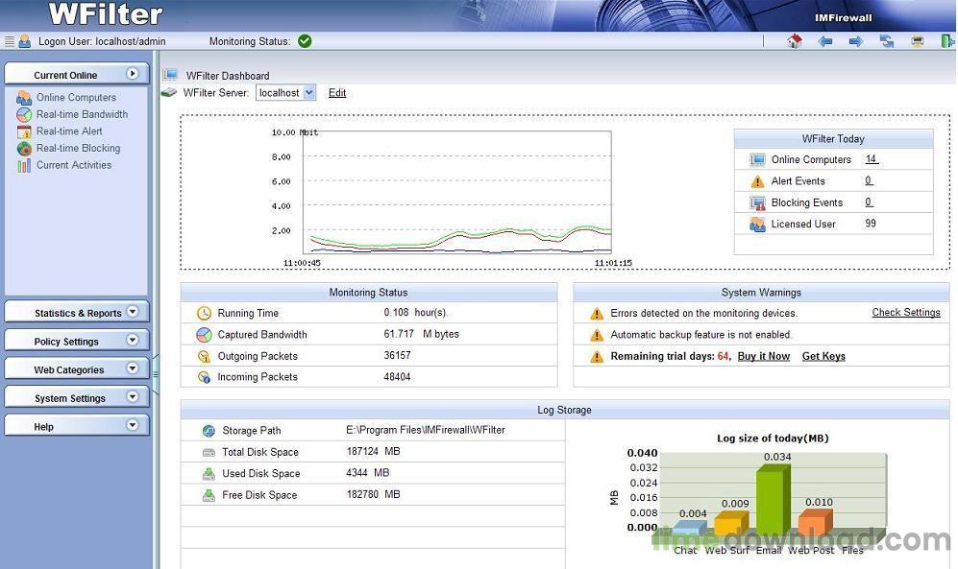
Task: Select the WFilter Dashboard monitor icon
Action: coord(170,75)
